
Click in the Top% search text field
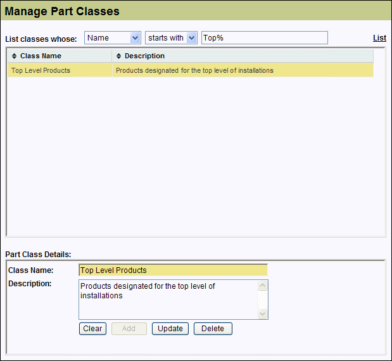click(x=265, y=38)
